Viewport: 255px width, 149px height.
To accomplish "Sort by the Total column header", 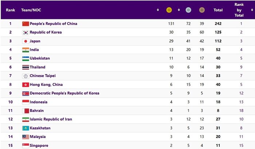I will coord(218,10).
